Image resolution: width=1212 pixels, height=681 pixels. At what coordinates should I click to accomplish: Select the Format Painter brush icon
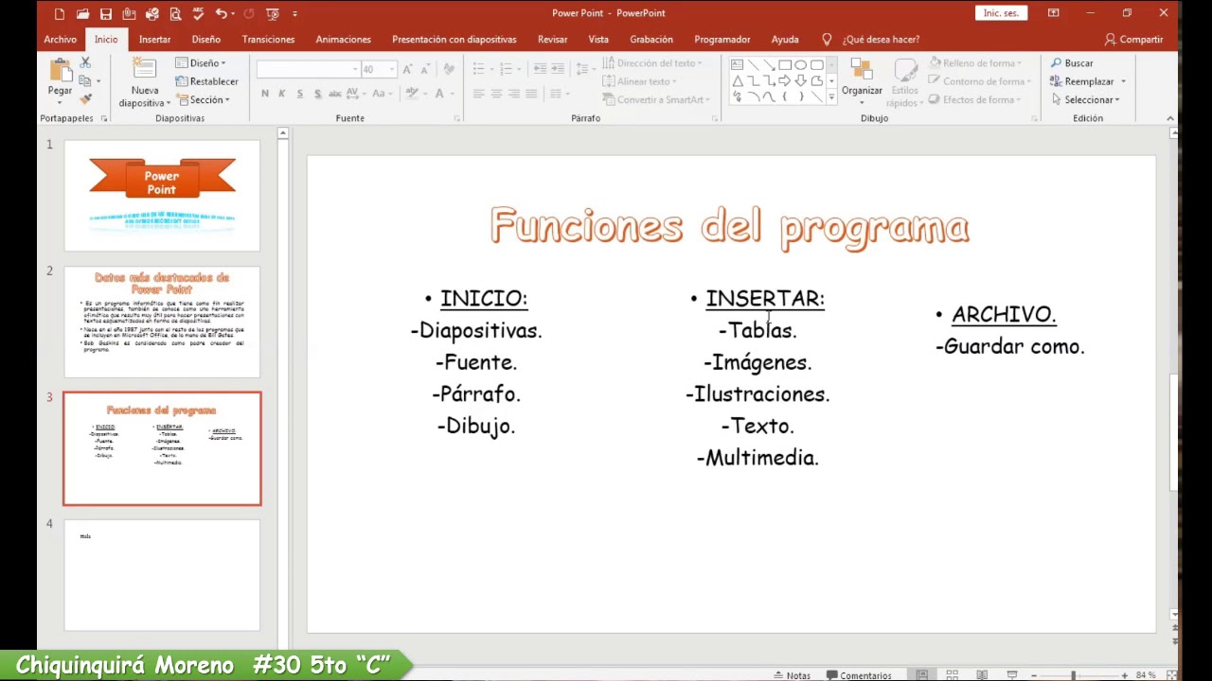point(85,98)
